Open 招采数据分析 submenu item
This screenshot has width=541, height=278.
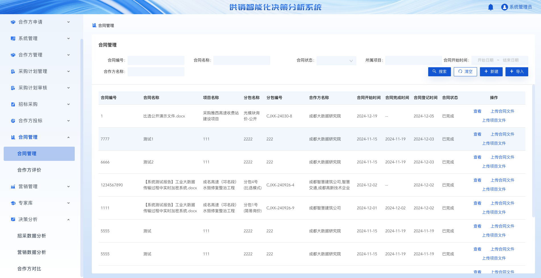(x=32, y=236)
